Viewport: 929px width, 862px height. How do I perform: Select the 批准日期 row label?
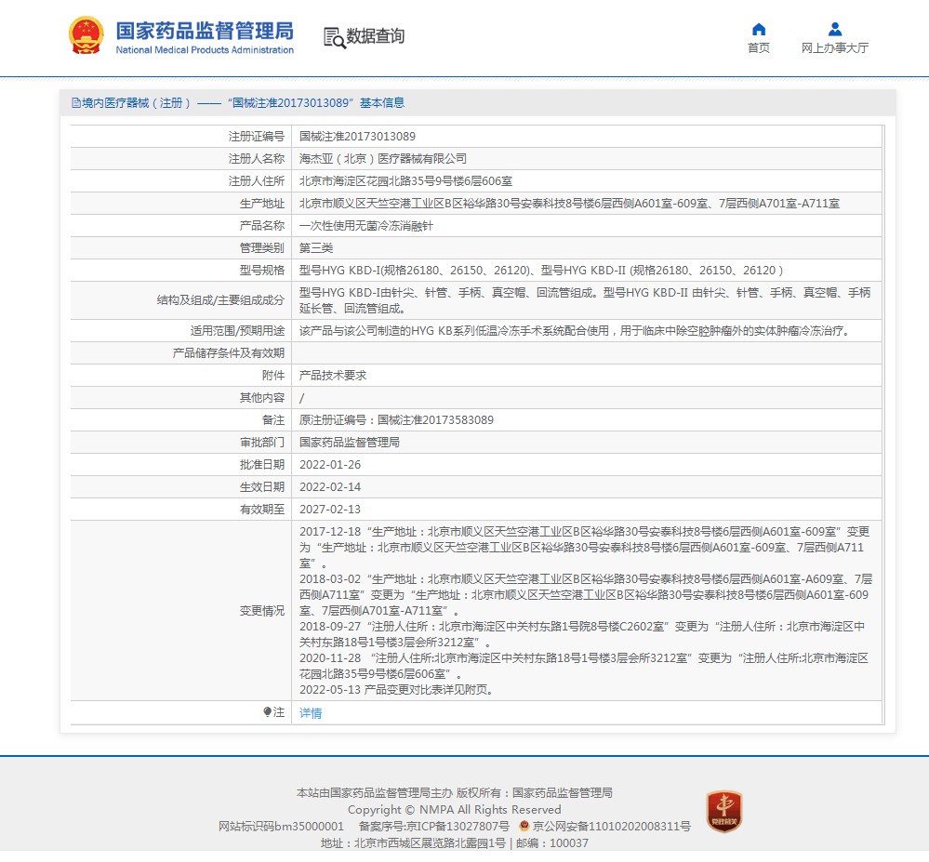[262, 465]
